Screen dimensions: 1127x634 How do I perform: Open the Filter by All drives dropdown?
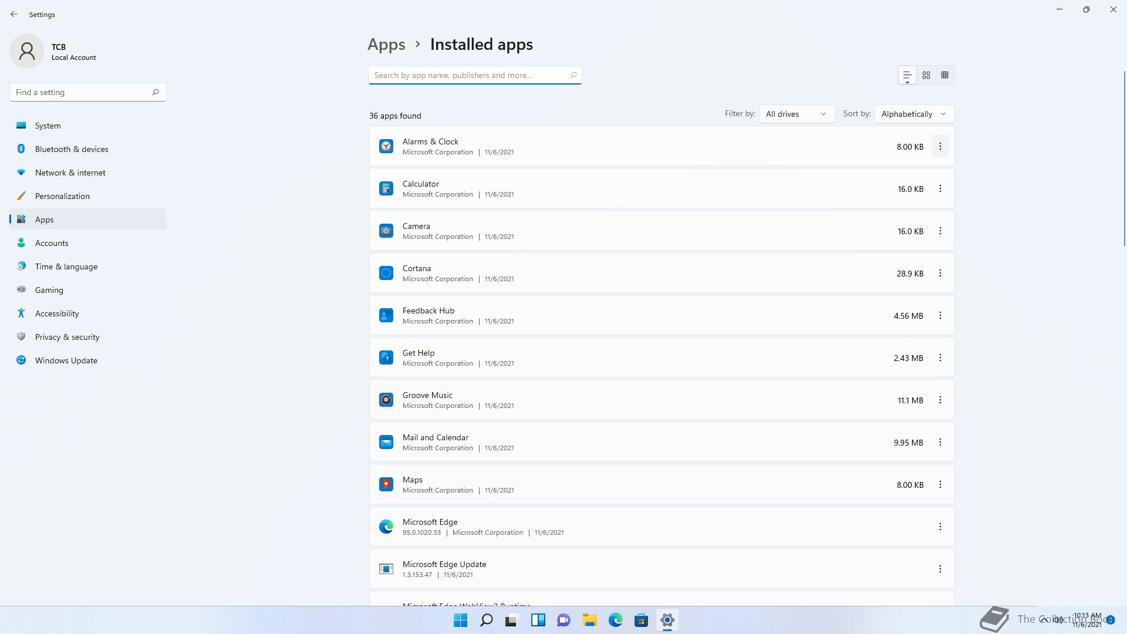[797, 114]
